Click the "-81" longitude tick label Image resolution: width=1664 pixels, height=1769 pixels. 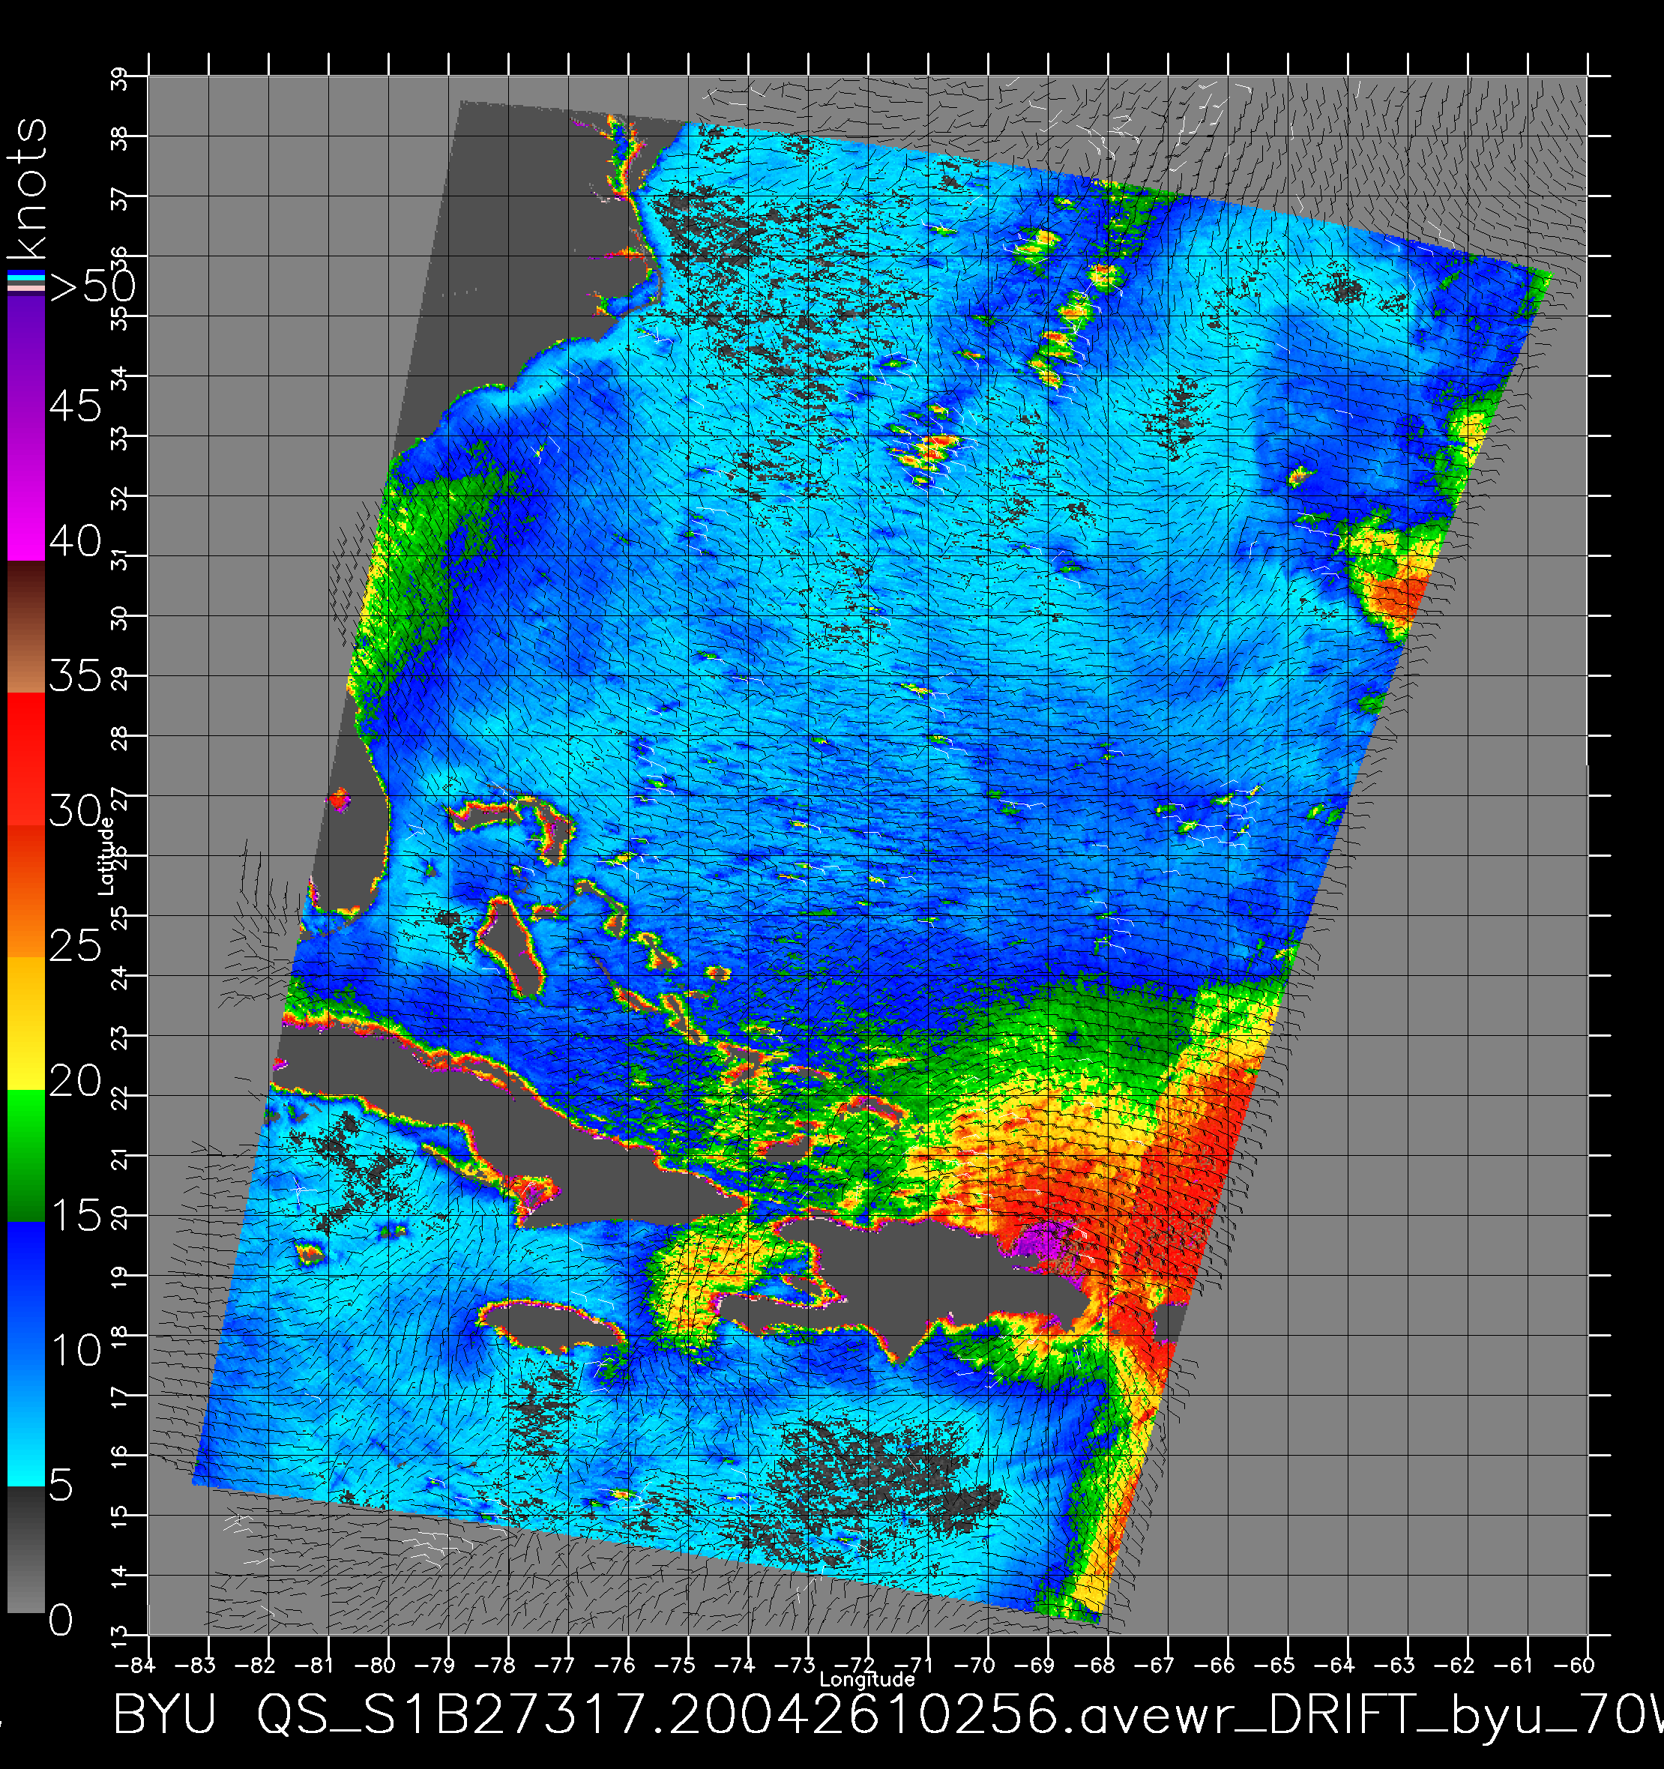tap(314, 1665)
